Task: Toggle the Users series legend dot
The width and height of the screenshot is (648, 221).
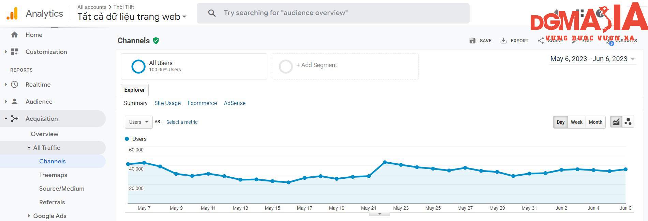Action: (x=127, y=139)
